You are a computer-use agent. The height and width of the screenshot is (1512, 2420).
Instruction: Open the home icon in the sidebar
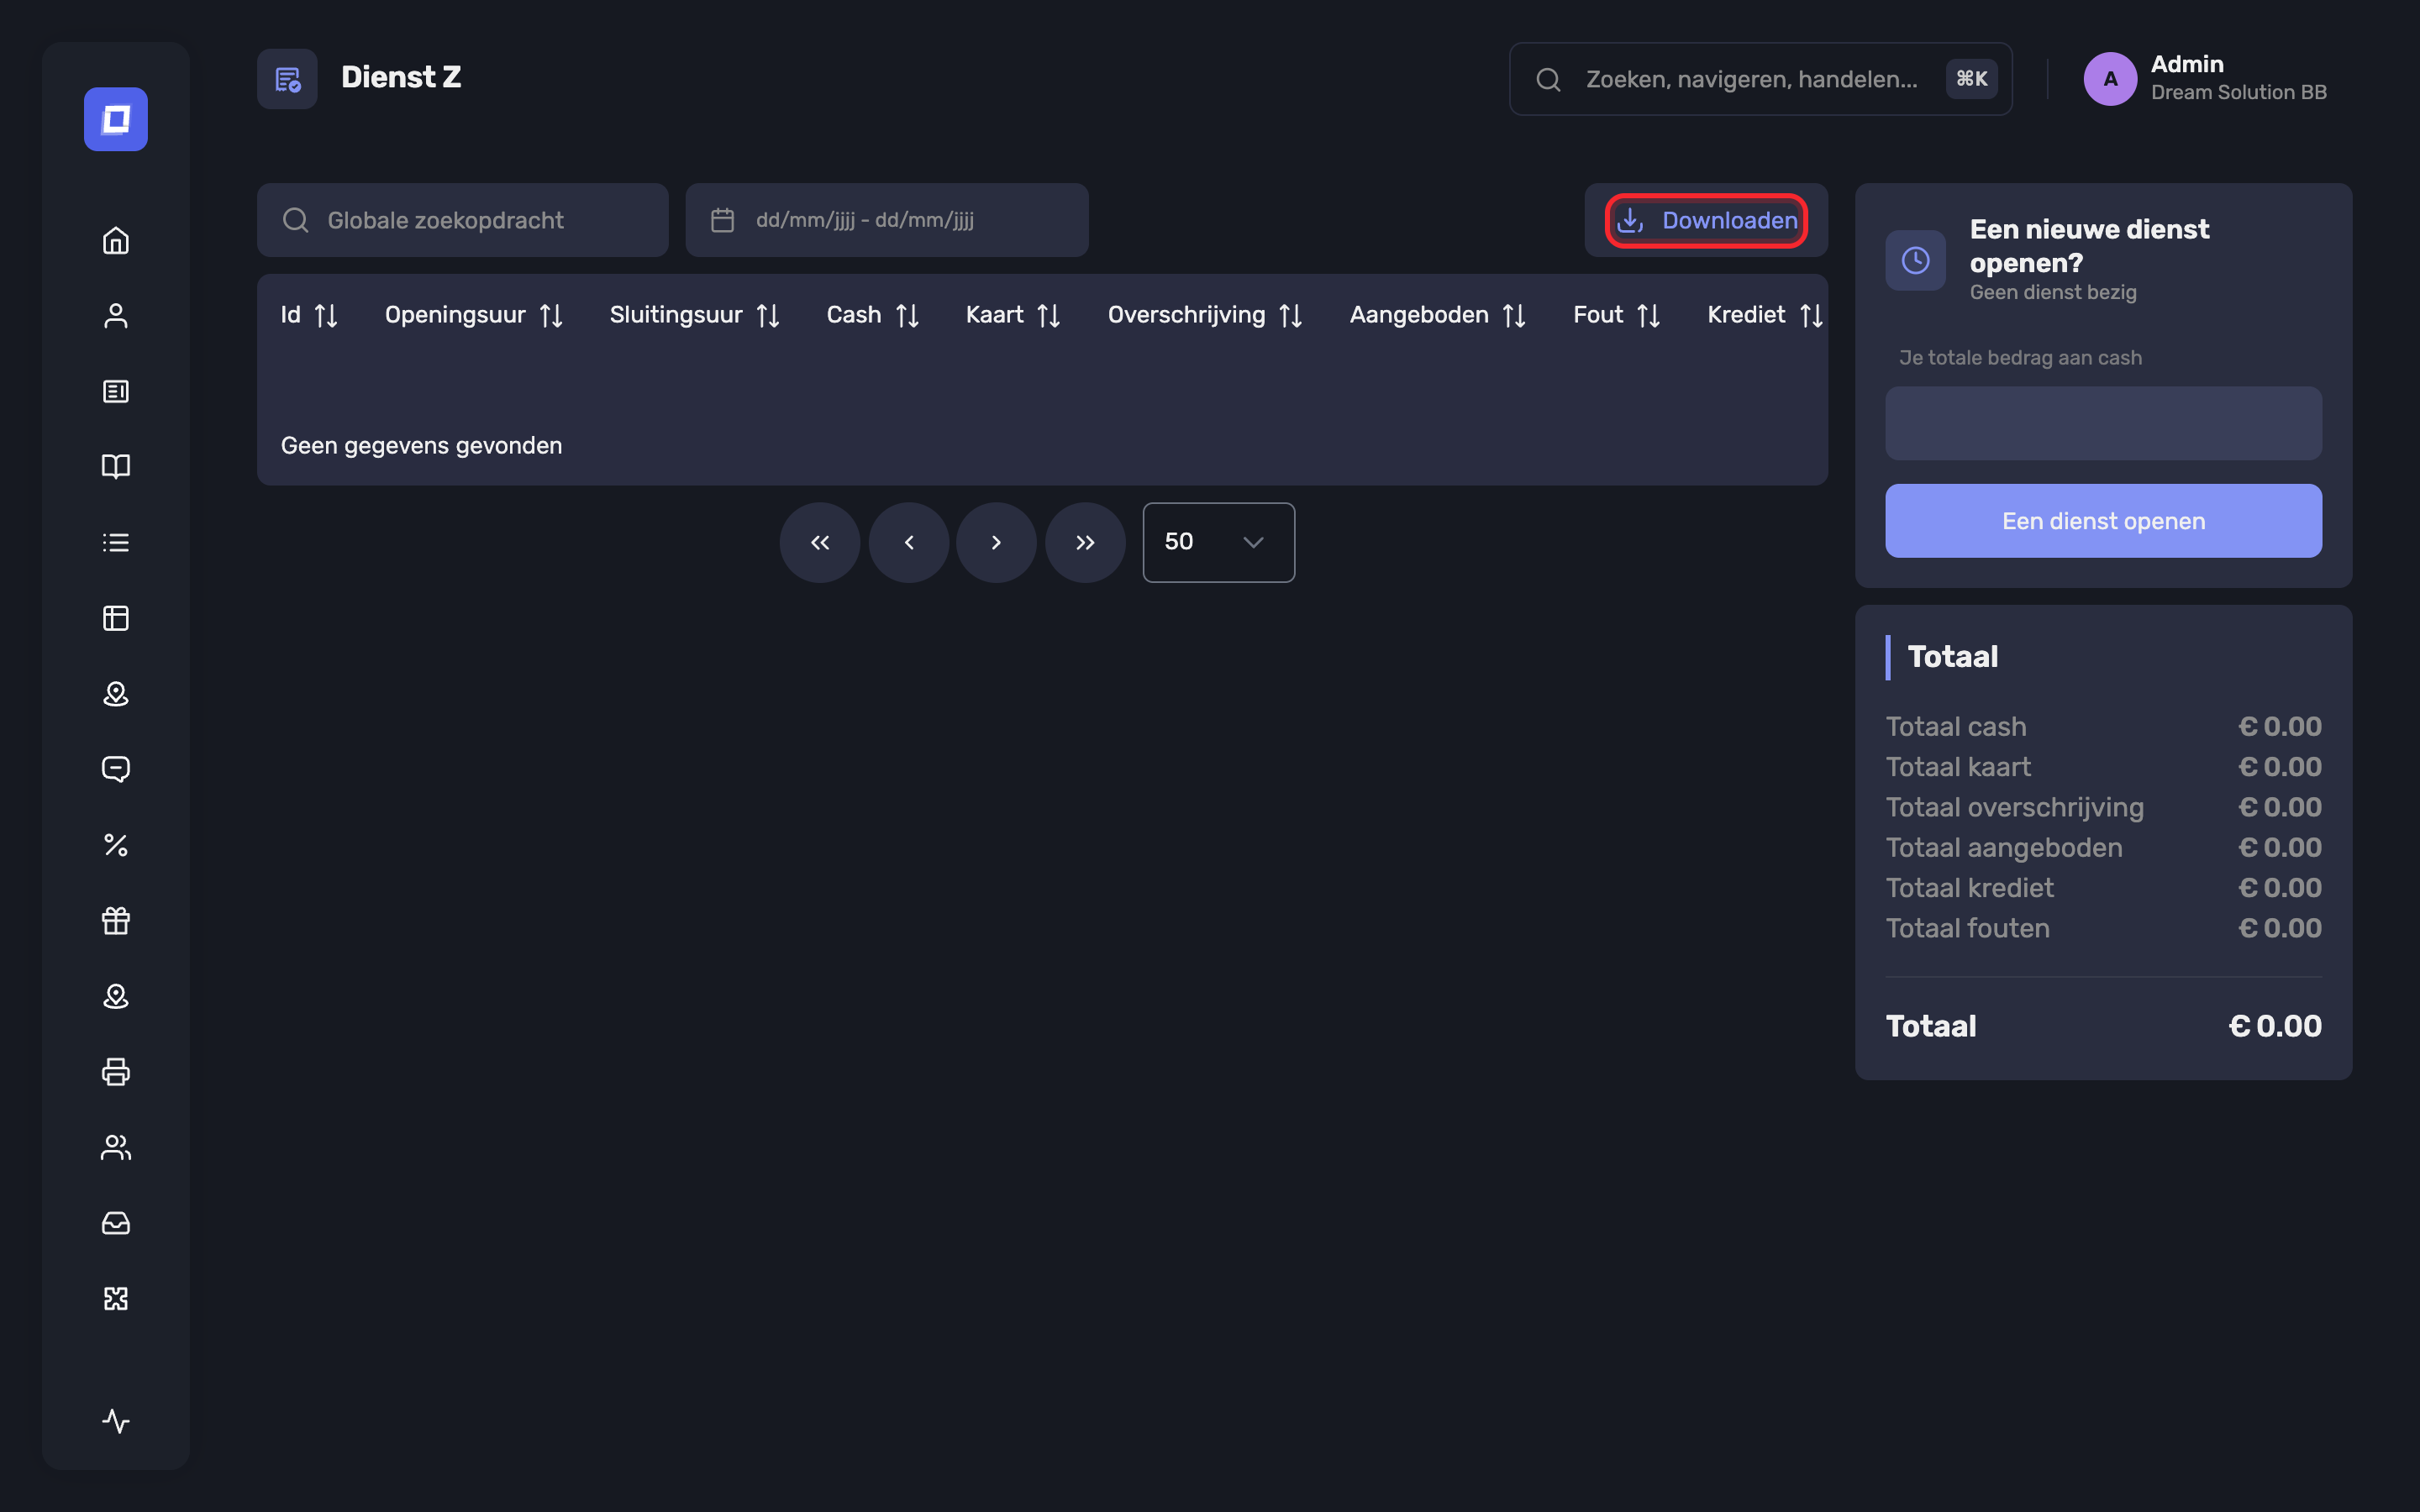click(x=116, y=240)
